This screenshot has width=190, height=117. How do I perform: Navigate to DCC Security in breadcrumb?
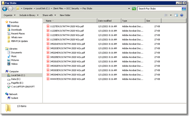coord(73,9)
